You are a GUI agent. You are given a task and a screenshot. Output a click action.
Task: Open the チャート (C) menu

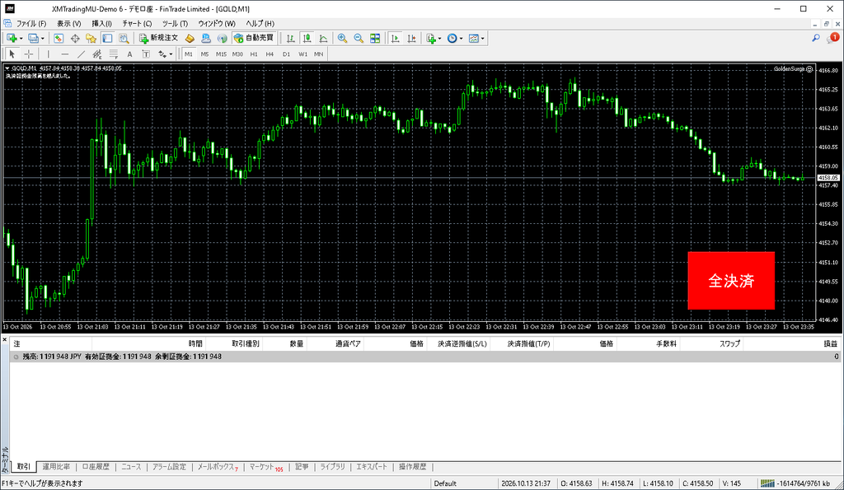(x=137, y=24)
